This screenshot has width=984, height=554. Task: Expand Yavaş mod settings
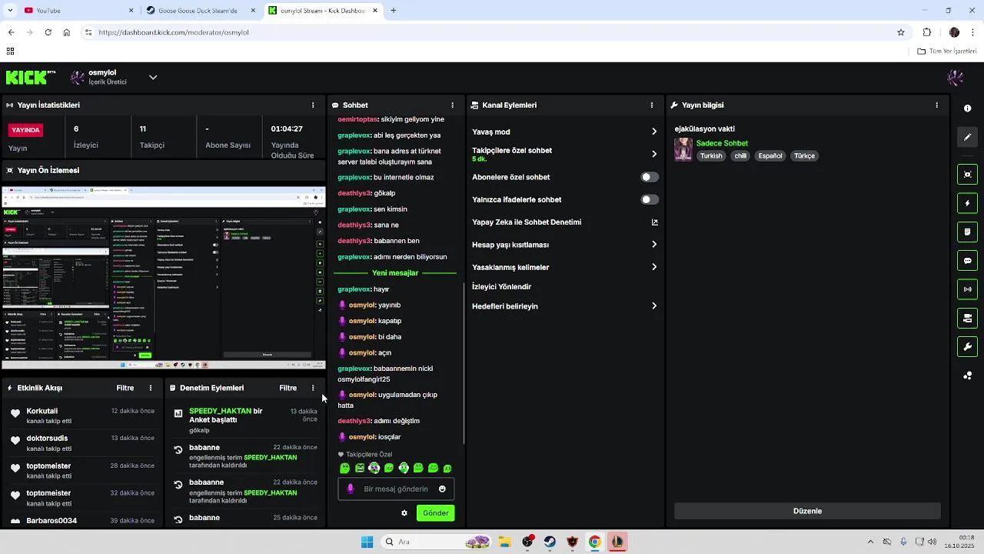654,132
